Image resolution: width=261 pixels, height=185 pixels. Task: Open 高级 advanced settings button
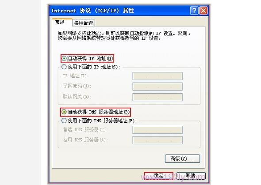pyautogui.click(x=182, y=159)
